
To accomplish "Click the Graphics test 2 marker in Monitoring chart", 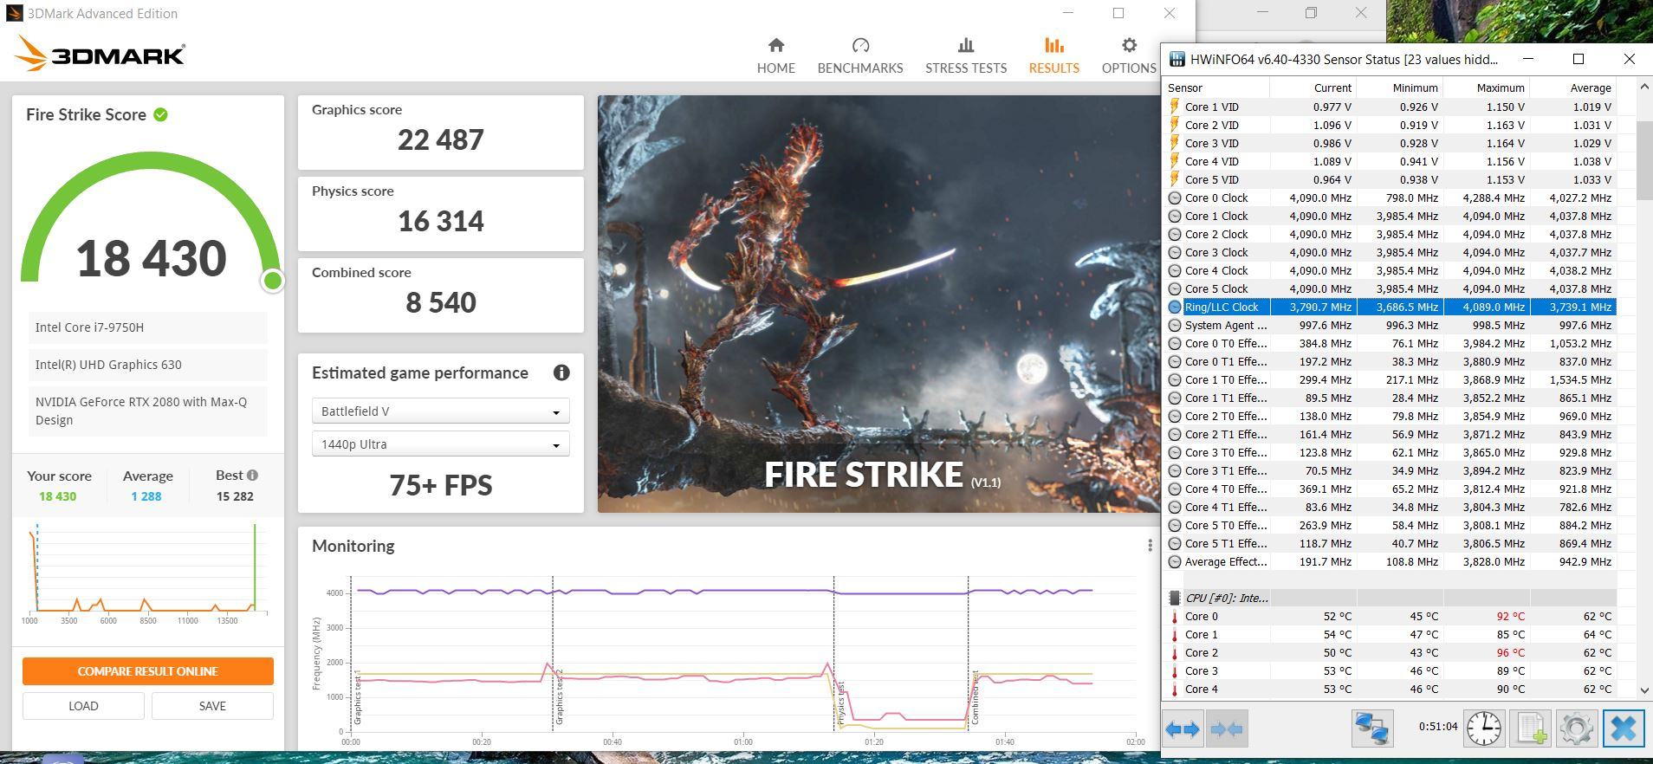I will tap(560, 697).
